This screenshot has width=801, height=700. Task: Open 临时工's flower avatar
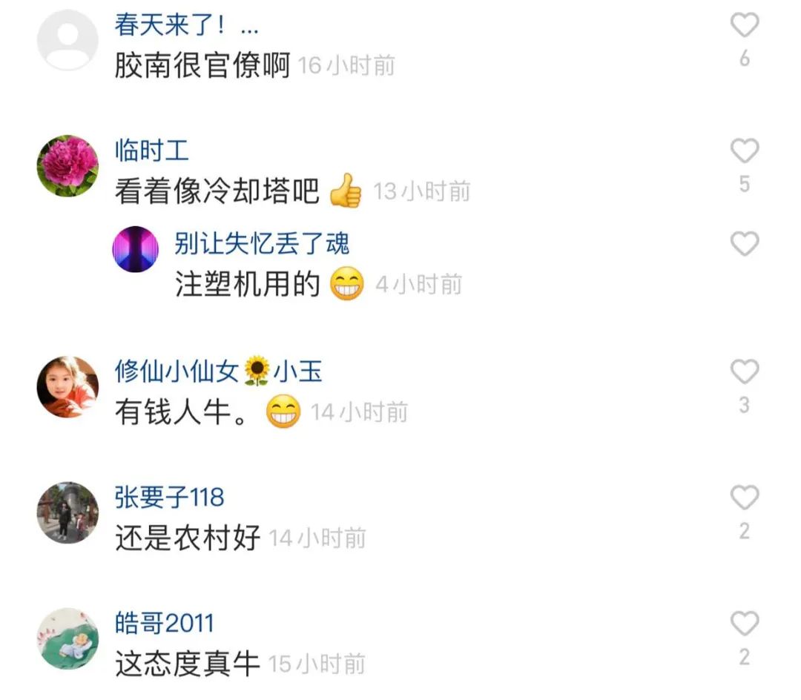tap(67, 165)
